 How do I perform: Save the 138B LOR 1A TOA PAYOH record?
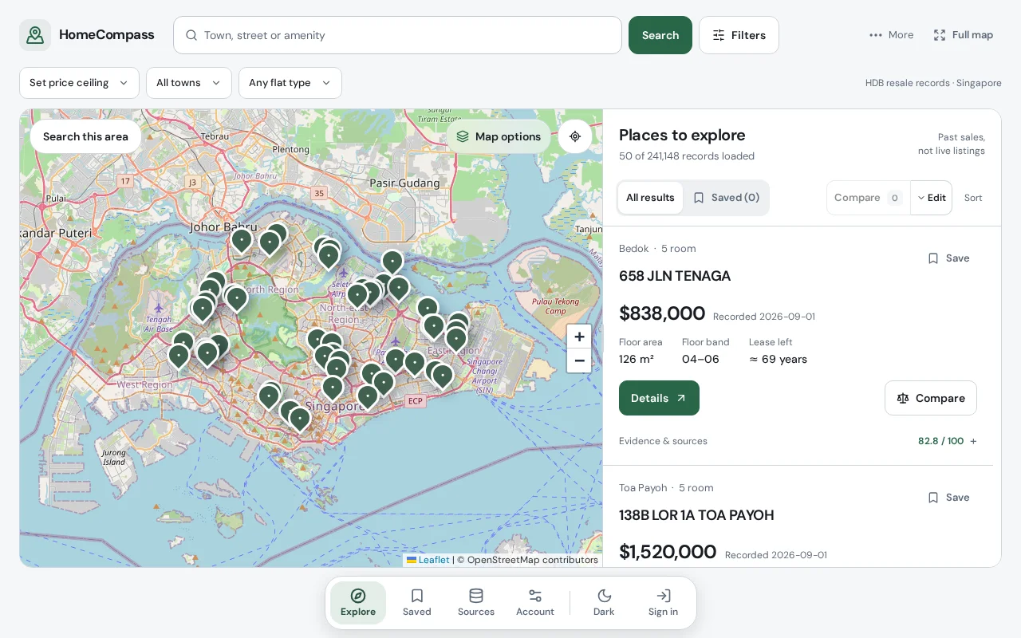pyautogui.click(x=948, y=498)
